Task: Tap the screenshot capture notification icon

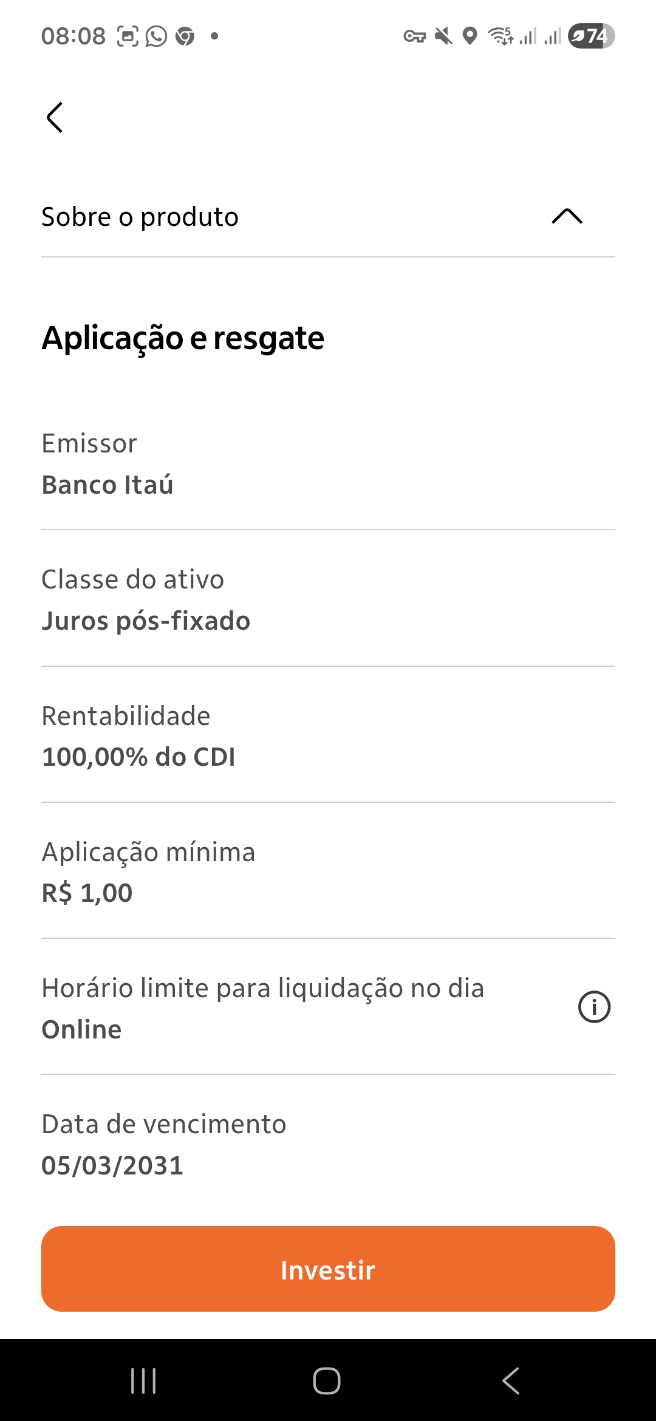Action: (128, 36)
